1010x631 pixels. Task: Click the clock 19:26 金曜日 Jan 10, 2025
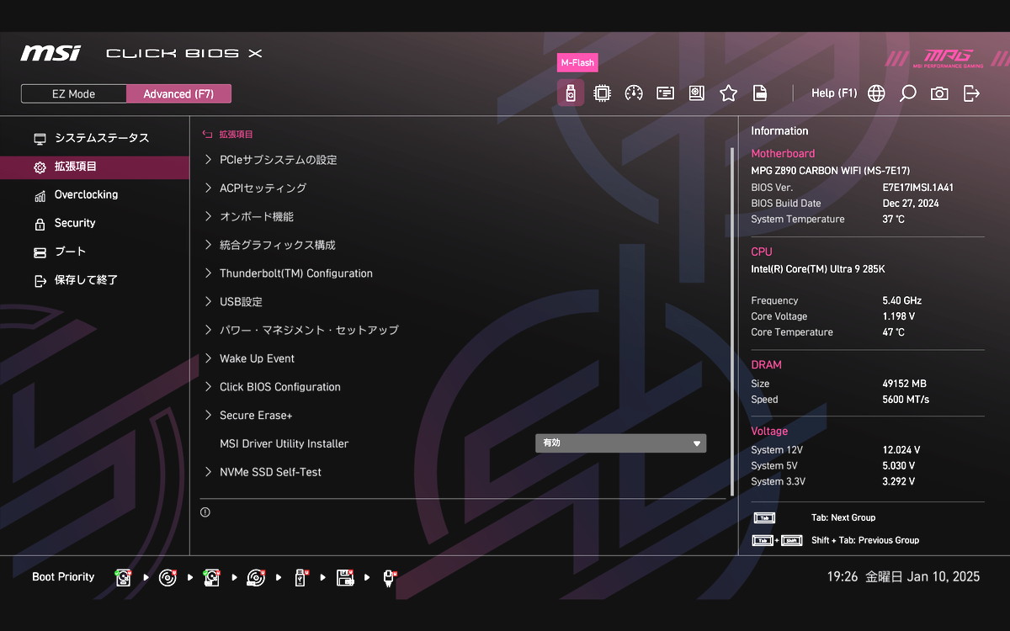coord(903,577)
